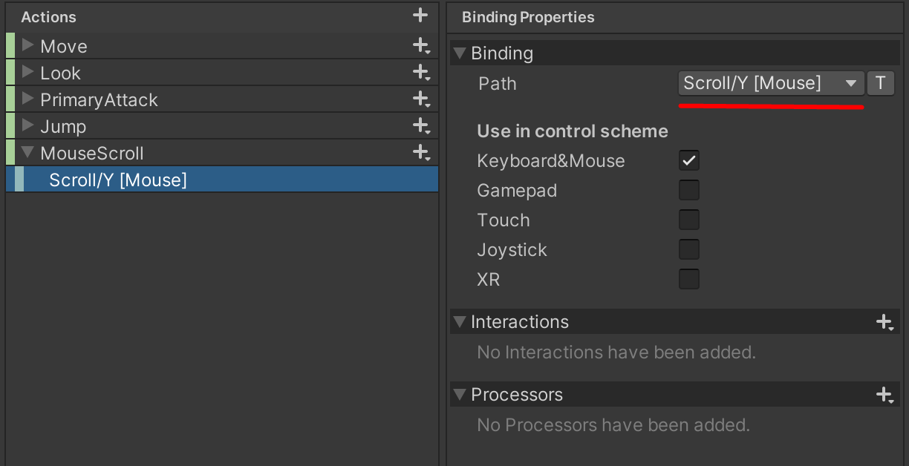Collapse the MouseScroll action
The height and width of the screenshot is (466, 909).
point(27,152)
